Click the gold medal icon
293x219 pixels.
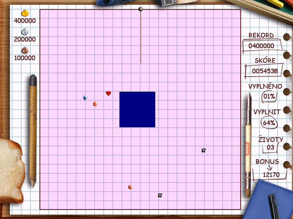25,13
